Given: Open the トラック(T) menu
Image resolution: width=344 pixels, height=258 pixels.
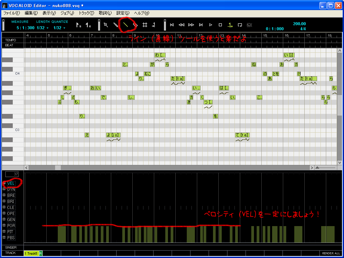Looking at the screenshot, I should (x=86, y=13).
